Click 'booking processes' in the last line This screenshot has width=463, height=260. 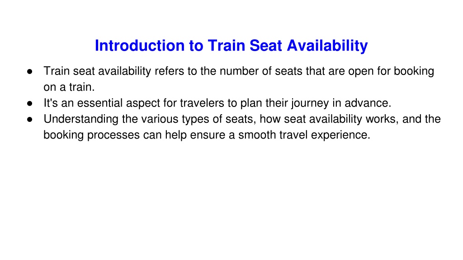pos(91,135)
